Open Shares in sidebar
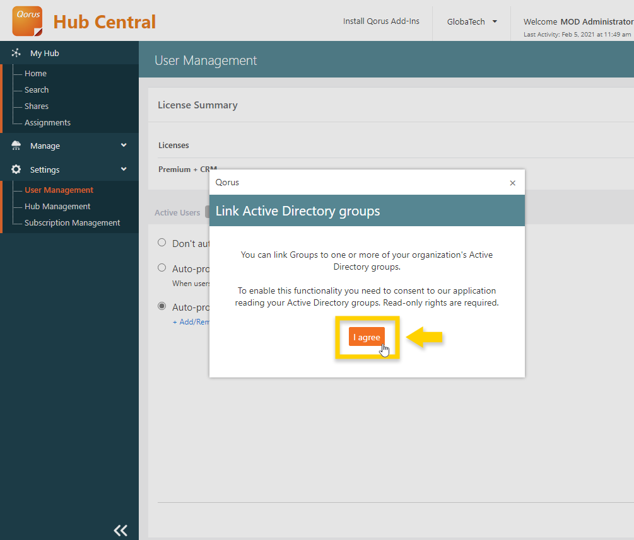The width and height of the screenshot is (634, 540). click(x=37, y=106)
